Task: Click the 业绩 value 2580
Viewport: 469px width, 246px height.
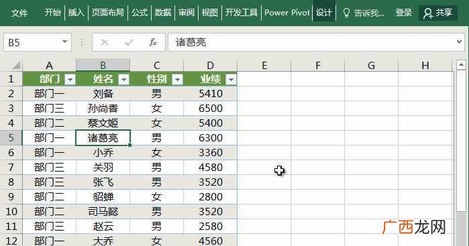Action: 210,227
